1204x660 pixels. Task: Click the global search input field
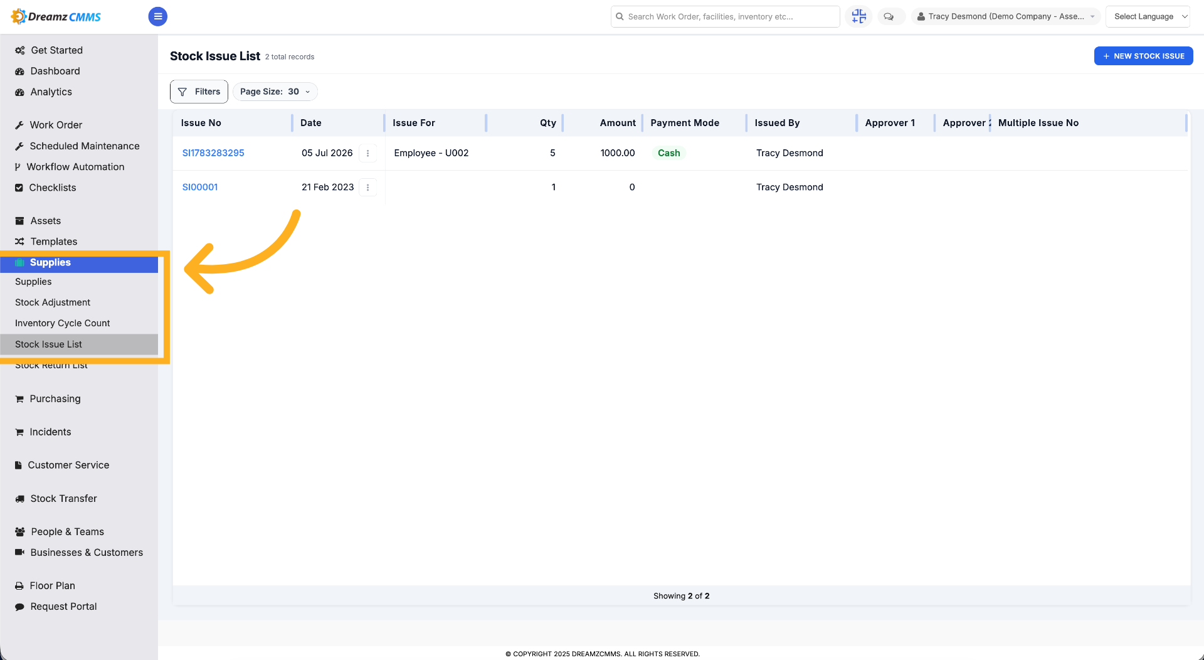pyautogui.click(x=725, y=16)
